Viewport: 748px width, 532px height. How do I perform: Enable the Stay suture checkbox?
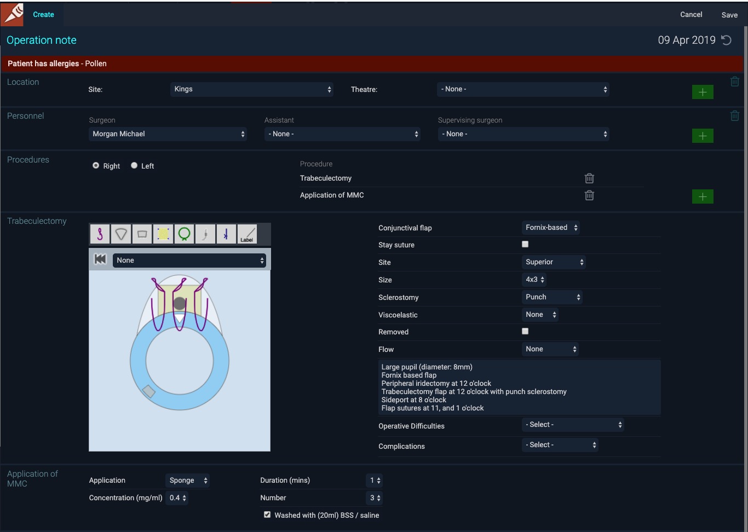(x=525, y=245)
